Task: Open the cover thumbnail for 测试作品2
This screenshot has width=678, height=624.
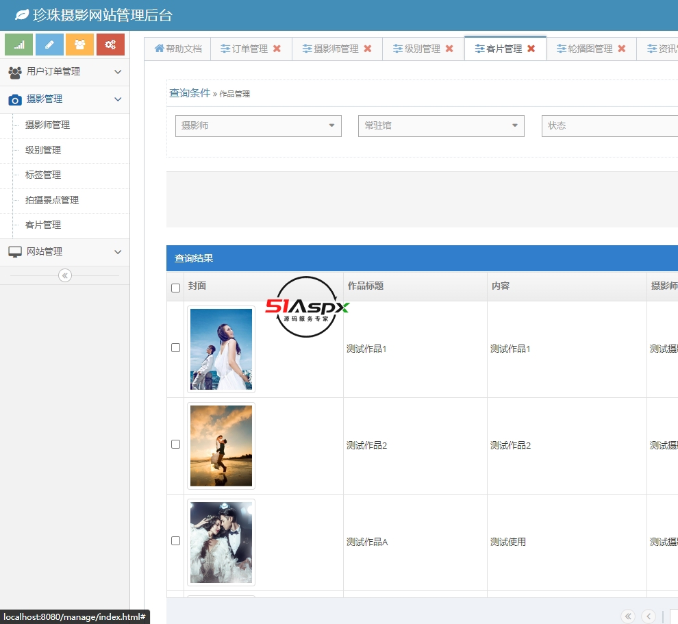Action: [x=221, y=445]
